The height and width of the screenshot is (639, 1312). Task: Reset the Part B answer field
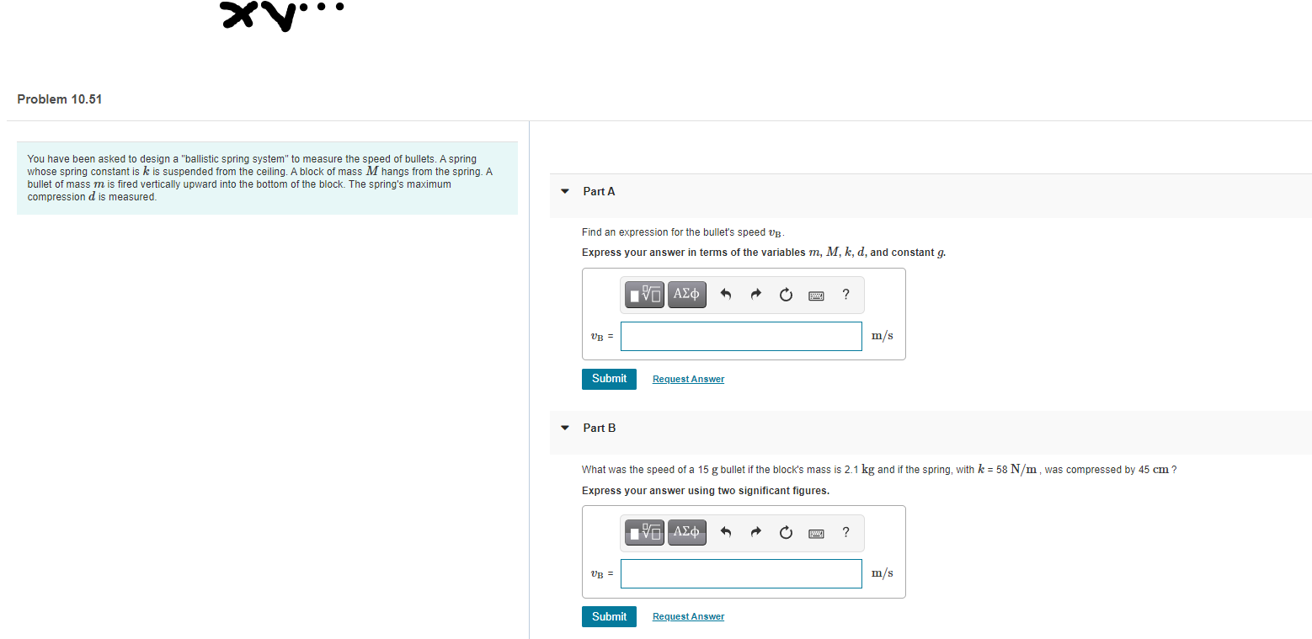786,532
